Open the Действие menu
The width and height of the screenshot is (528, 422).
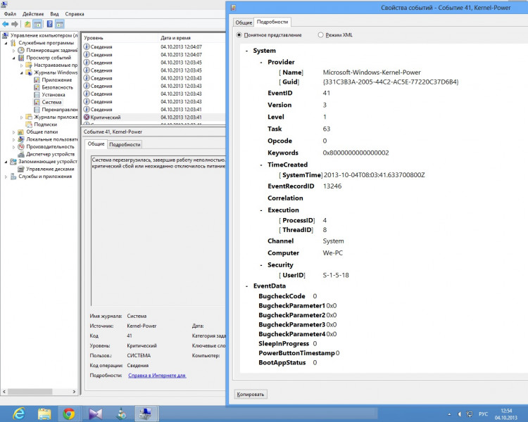point(33,14)
